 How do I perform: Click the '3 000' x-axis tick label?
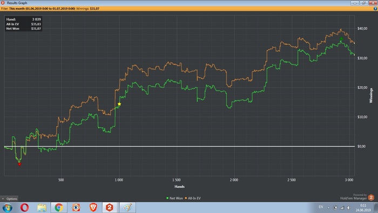pyautogui.click(x=349, y=180)
